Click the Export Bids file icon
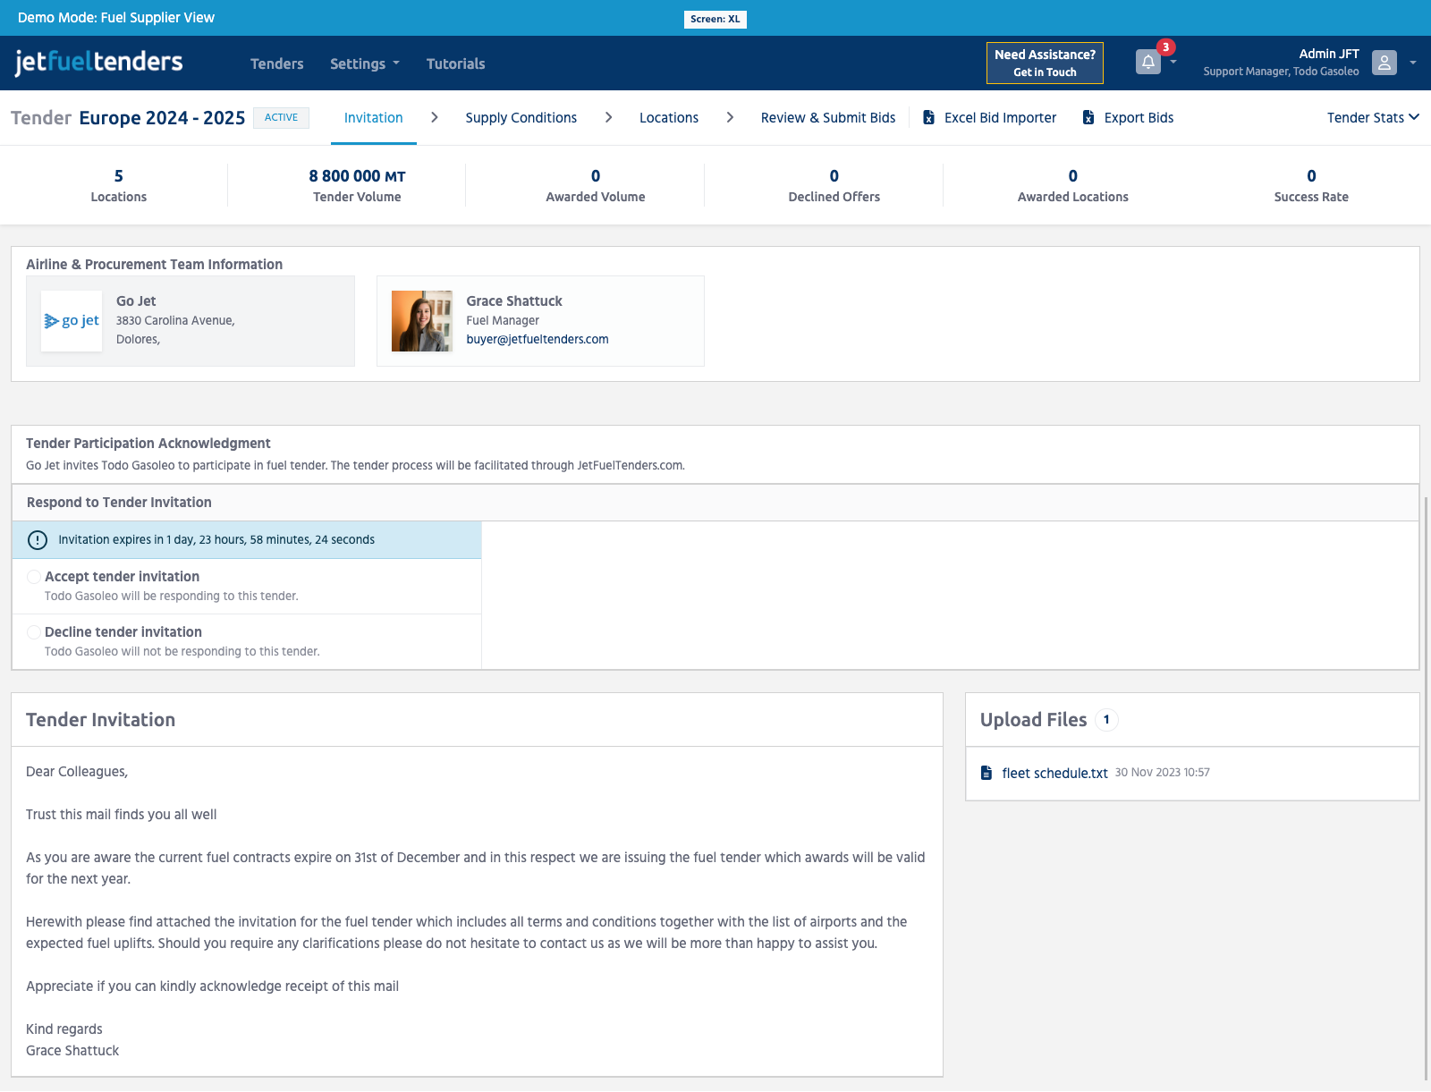 coord(1088,118)
